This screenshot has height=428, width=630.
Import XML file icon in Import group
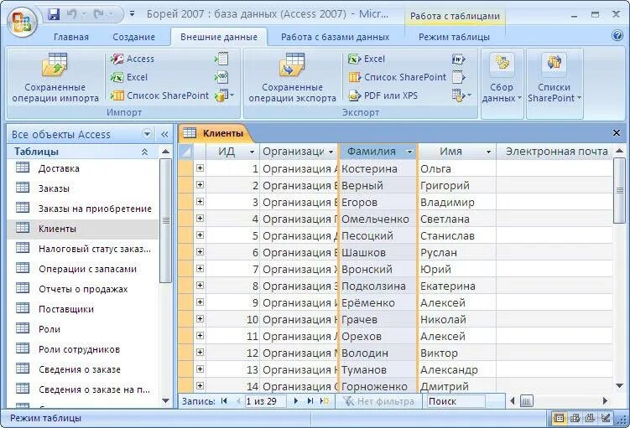point(221,77)
